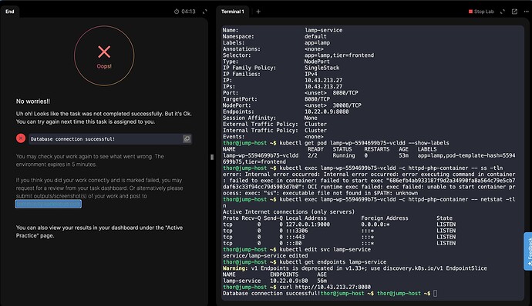Screen dimensions: 532x306
Task: Click the Database connection successful field
Action: (x=110, y=139)
